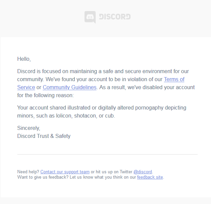Follow the Contact our support team link

pos(65,172)
